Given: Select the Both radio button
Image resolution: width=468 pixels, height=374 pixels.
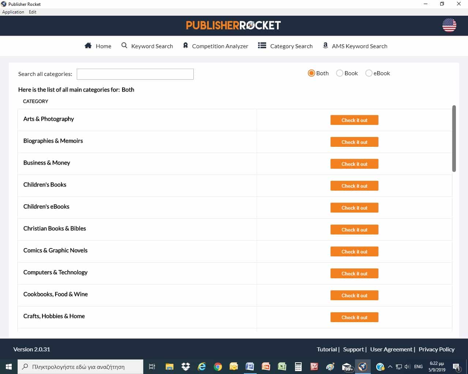Looking at the screenshot, I should pyautogui.click(x=311, y=73).
